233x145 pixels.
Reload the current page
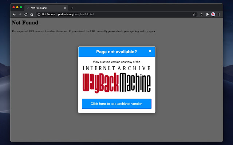click(x=26, y=14)
